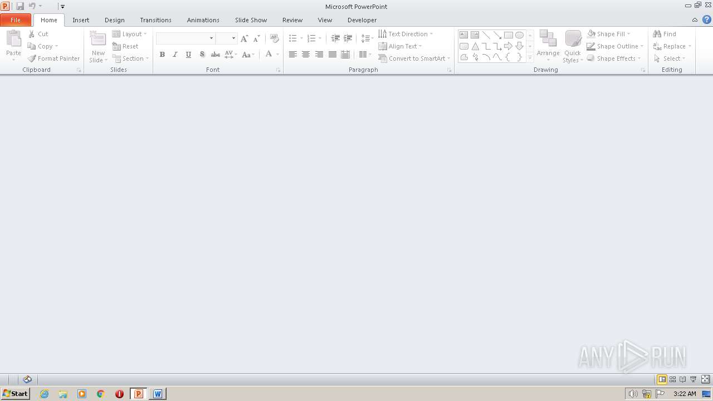Switch to the Design tab
The width and height of the screenshot is (713, 401).
[x=115, y=20]
